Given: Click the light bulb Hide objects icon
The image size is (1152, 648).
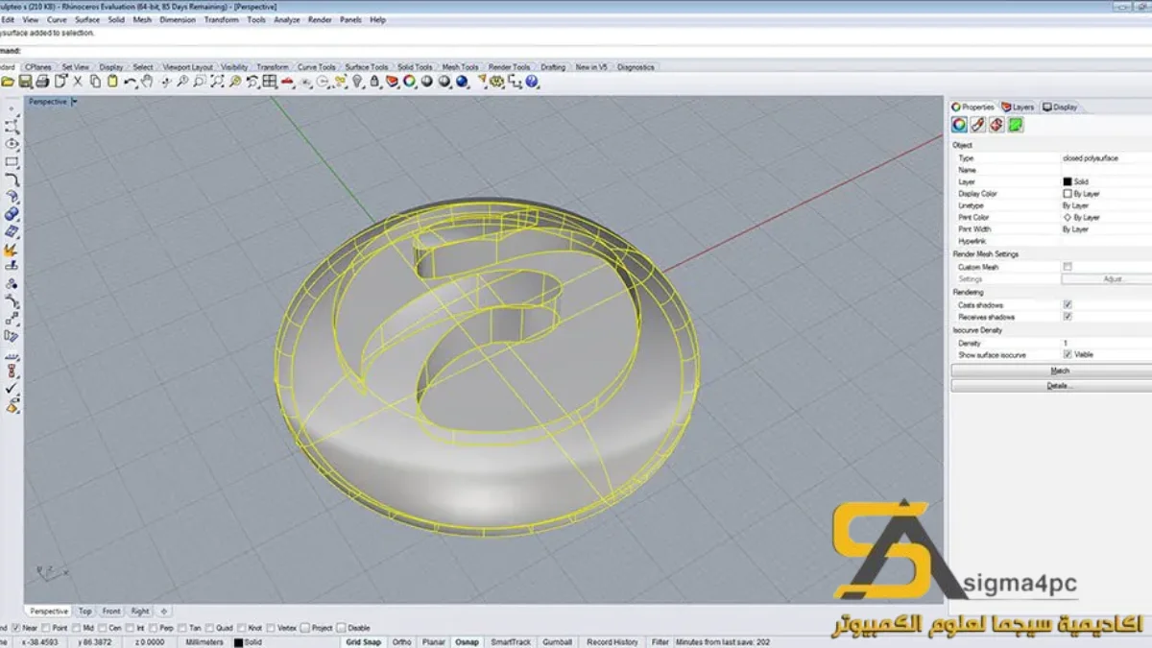Looking at the screenshot, I should coord(356,82).
